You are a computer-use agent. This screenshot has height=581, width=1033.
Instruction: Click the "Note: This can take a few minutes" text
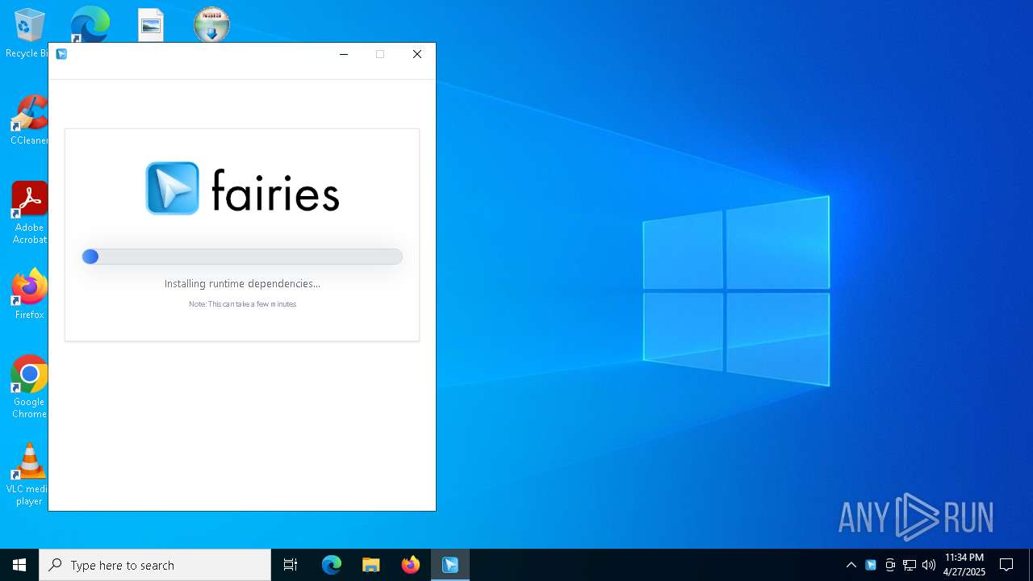(x=242, y=304)
